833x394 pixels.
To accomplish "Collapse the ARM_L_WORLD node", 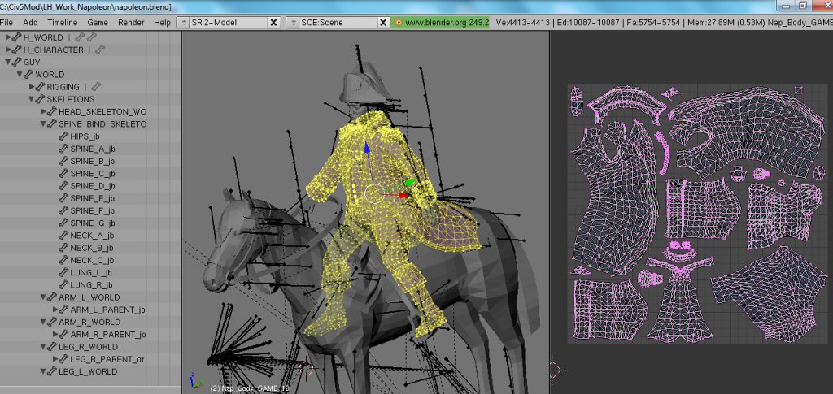I will 43,297.
